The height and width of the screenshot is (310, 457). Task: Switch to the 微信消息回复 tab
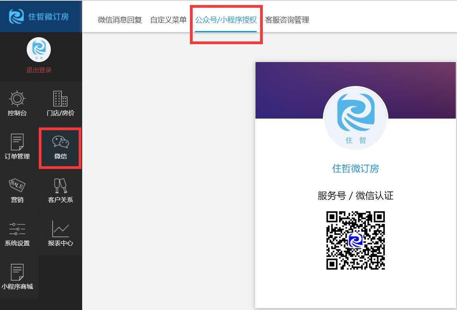pyautogui.click(x=120, y=20)
